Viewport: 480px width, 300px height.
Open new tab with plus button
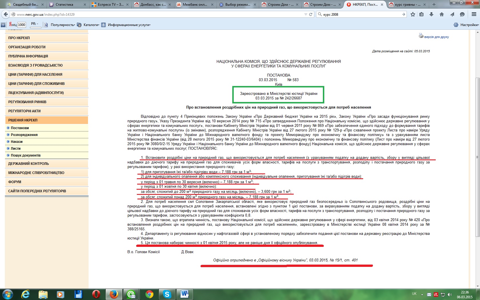[x=434, y=5]
